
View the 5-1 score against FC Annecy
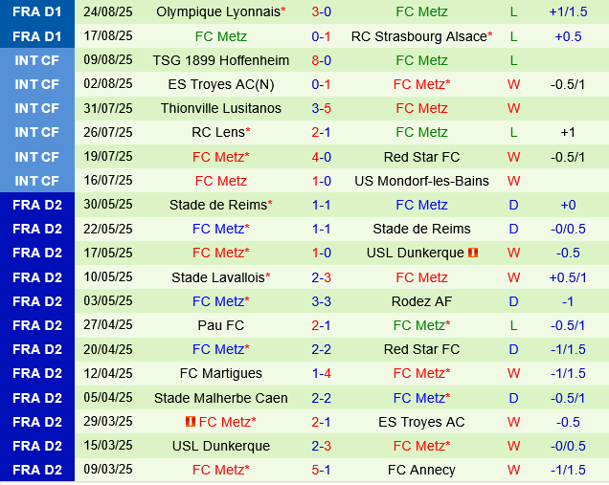[321, 470]
